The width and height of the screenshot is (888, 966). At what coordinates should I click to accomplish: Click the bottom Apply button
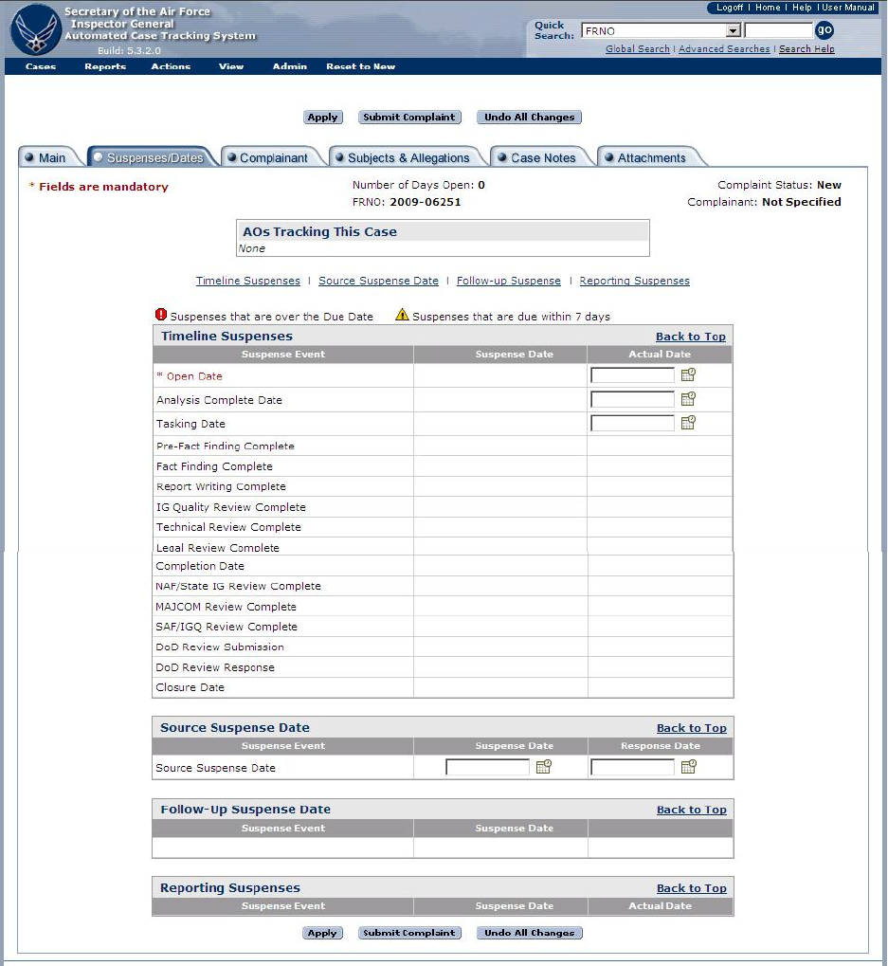[322, 933]
